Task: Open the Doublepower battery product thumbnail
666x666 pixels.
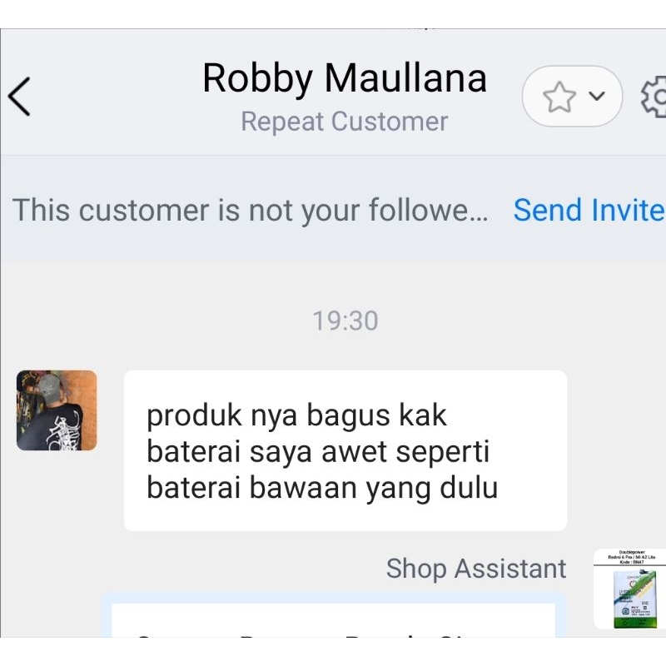Action: pyautogui.click(x=630, y=589)
